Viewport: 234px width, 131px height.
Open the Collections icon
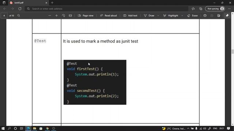point(201,9)
